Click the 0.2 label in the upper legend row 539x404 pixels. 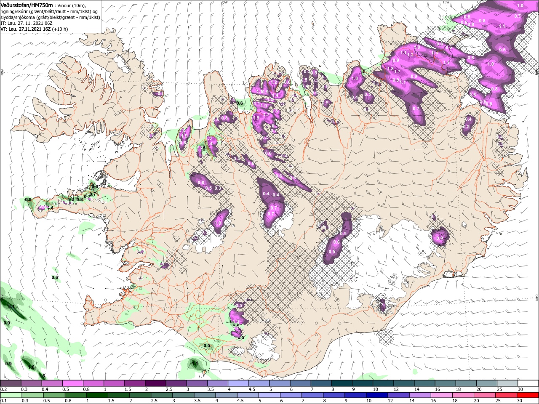[3, 389]
